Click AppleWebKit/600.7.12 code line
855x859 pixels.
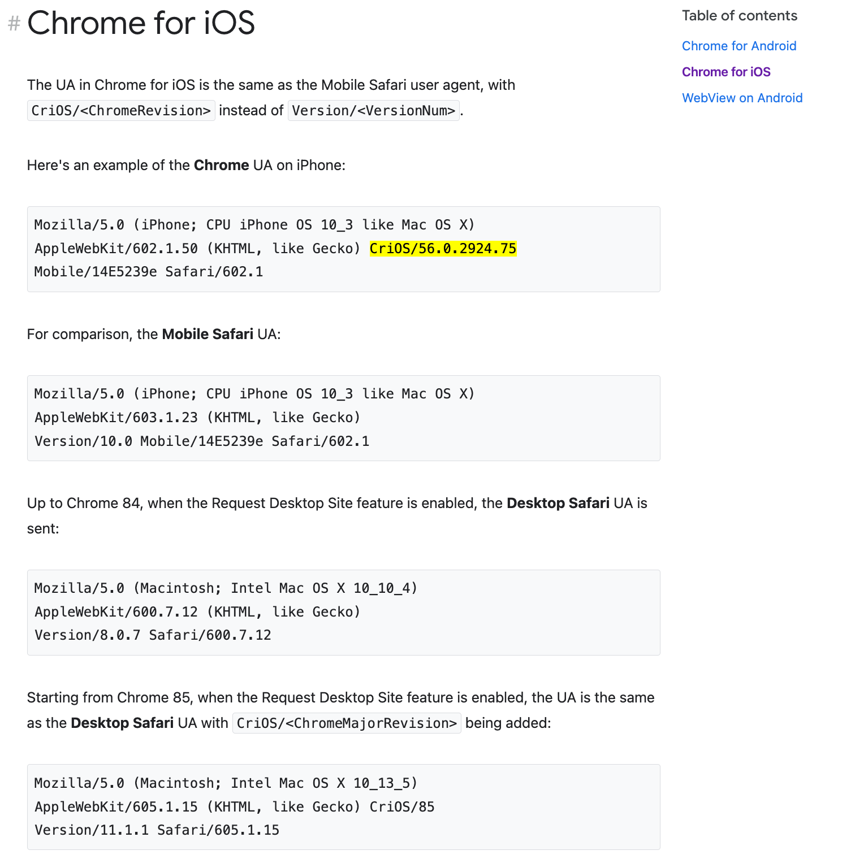tap(197, 612)
